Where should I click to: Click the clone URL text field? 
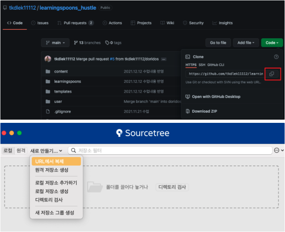[x=225, y=74]
